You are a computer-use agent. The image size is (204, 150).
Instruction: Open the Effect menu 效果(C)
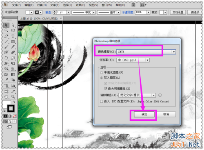[x=80, y=5]
